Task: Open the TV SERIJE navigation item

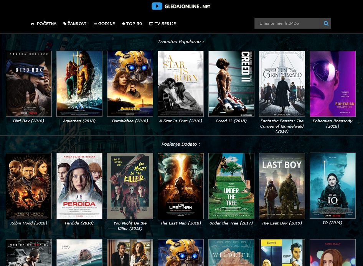Action: 165,23
